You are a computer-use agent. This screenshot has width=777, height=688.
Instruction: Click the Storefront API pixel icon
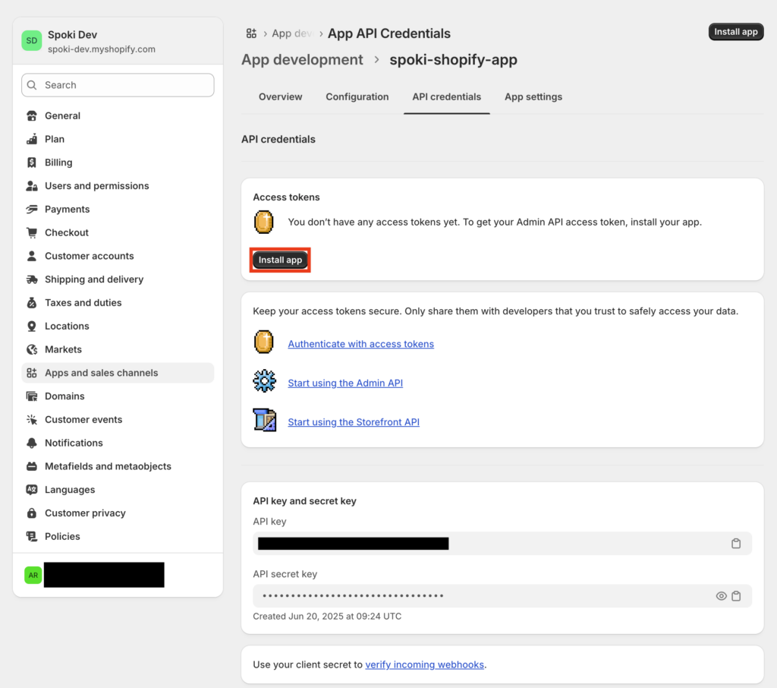click(x=264, y=421)
